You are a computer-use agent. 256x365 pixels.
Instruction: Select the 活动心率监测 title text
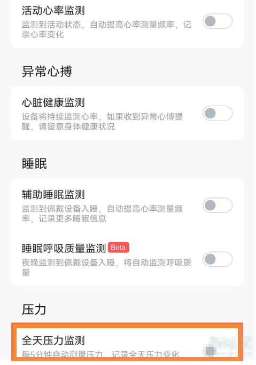tap(53, 11)
